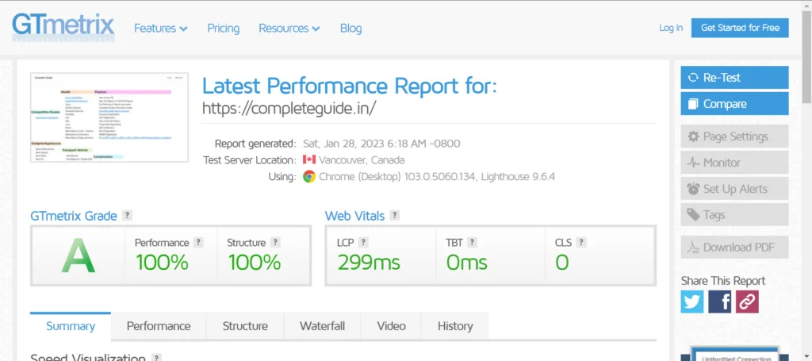Screen dimensions: 812x361
Task: Click Speed Visualization help question mark
Action: (x=156, y=357)
